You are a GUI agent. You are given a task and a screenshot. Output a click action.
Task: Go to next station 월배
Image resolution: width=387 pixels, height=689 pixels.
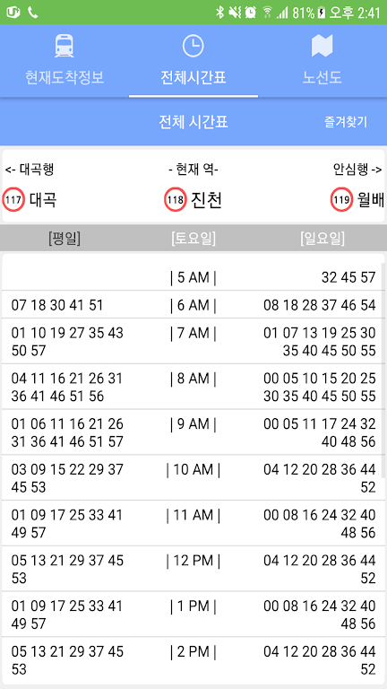pyautogui.click(x=371, y=200)
